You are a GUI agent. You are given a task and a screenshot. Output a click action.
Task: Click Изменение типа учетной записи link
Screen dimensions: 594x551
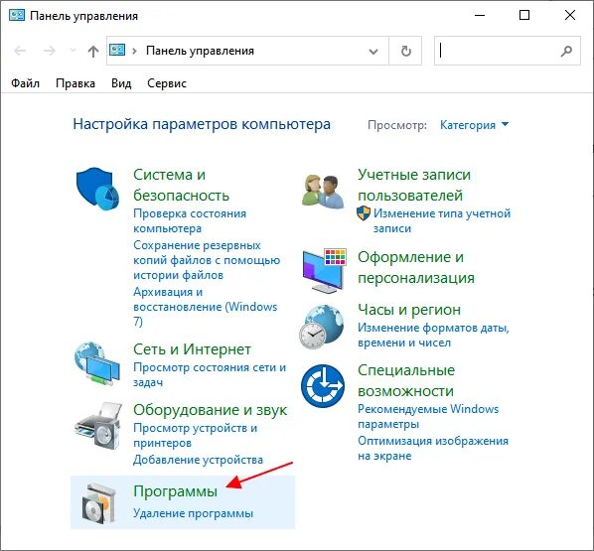[x=442, y=220]
